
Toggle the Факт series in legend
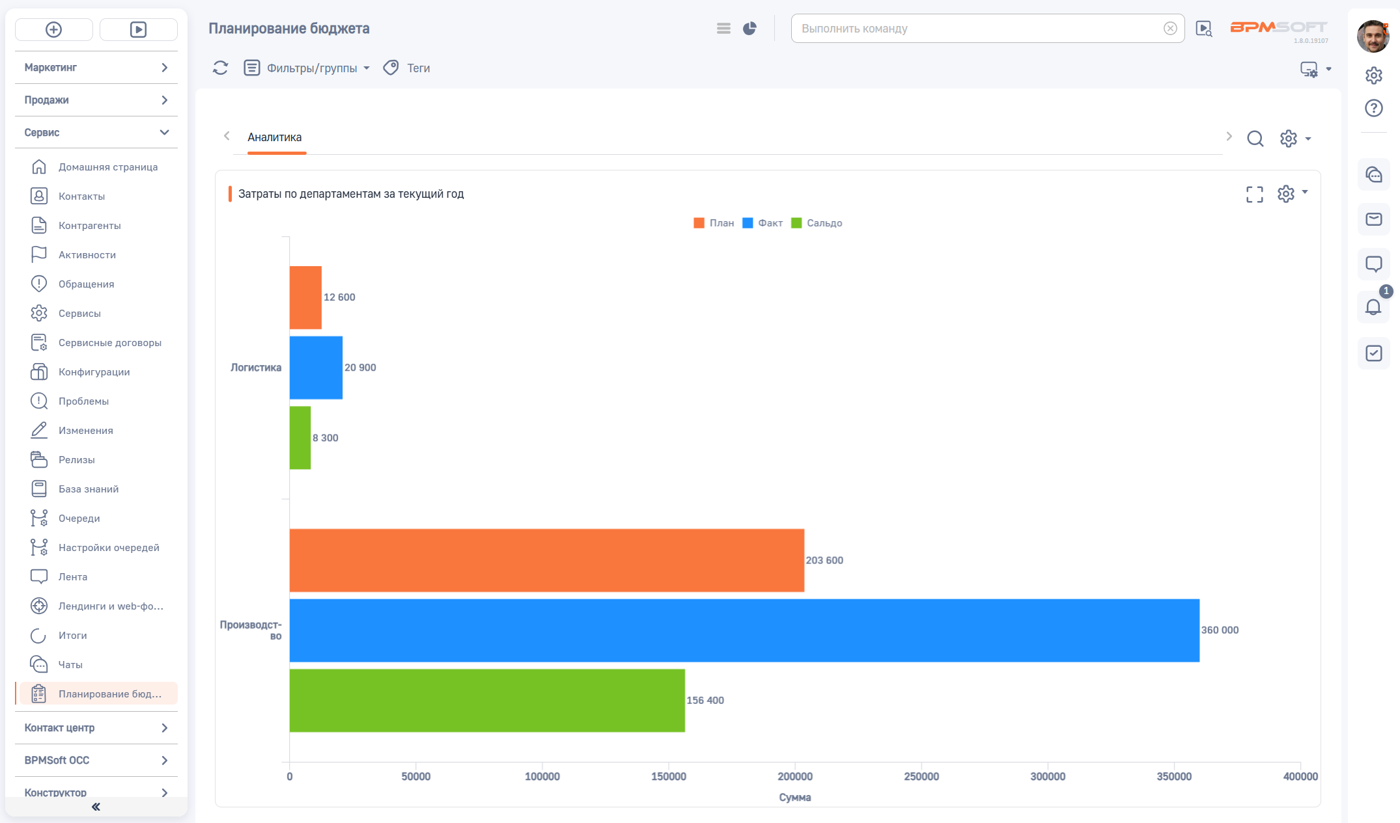click(763, 223)
